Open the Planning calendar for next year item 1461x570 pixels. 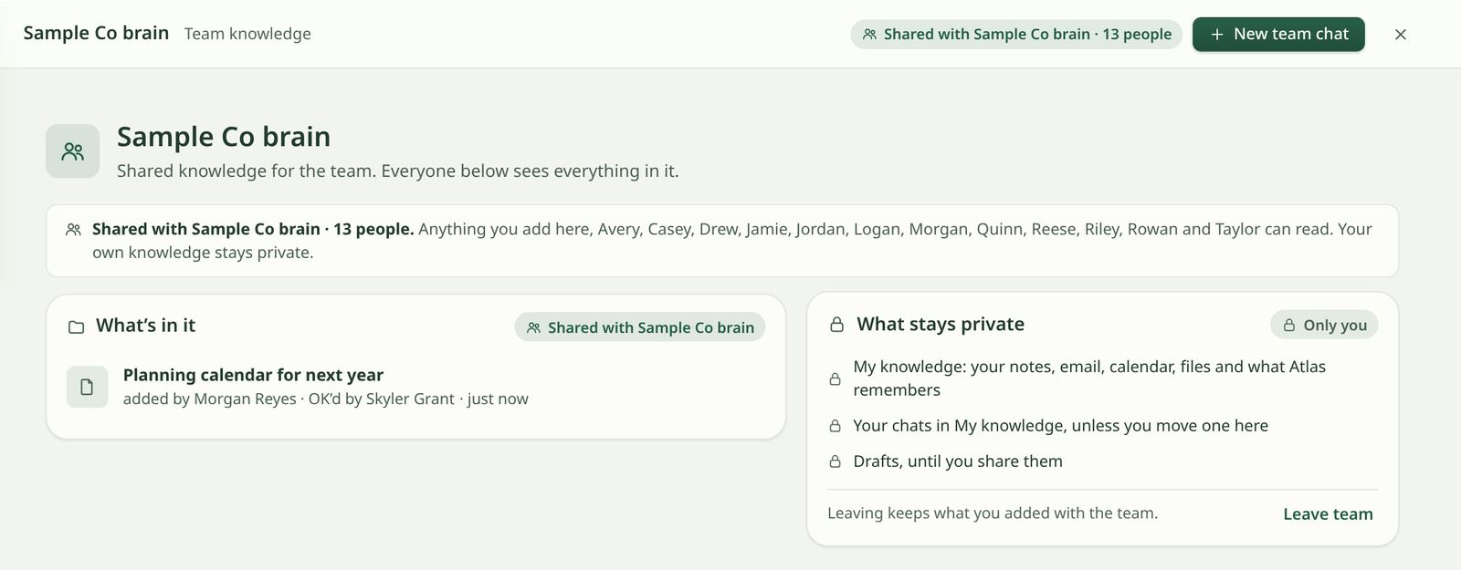[x=415, y=387]
